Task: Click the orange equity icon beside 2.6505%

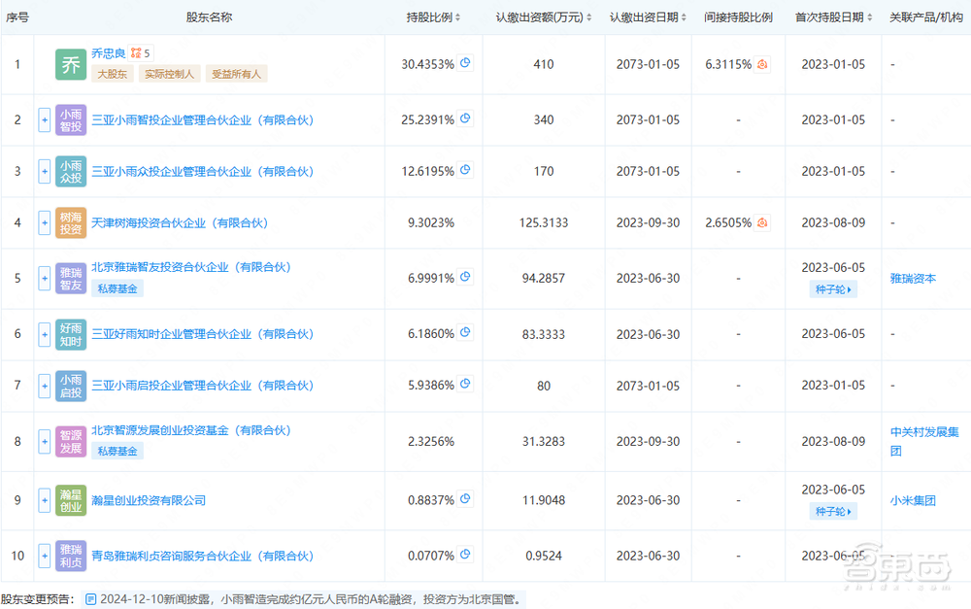Action: [x=761, y=221]
